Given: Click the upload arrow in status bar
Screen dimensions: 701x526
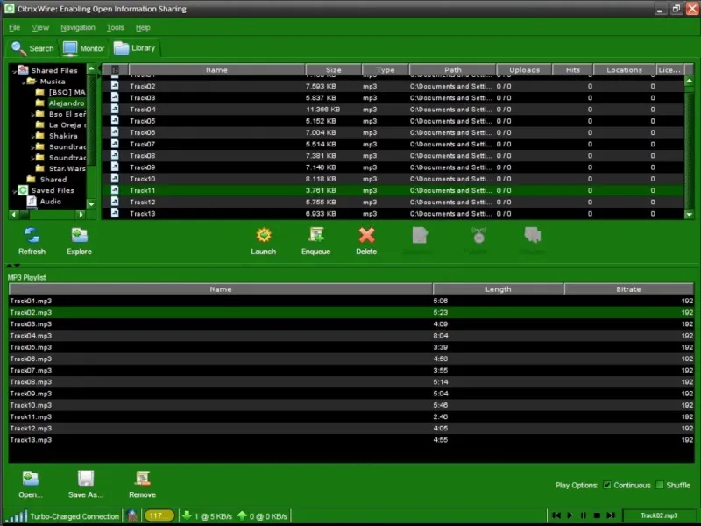Looking at the screenshot, I should click(x=242, y=515).
